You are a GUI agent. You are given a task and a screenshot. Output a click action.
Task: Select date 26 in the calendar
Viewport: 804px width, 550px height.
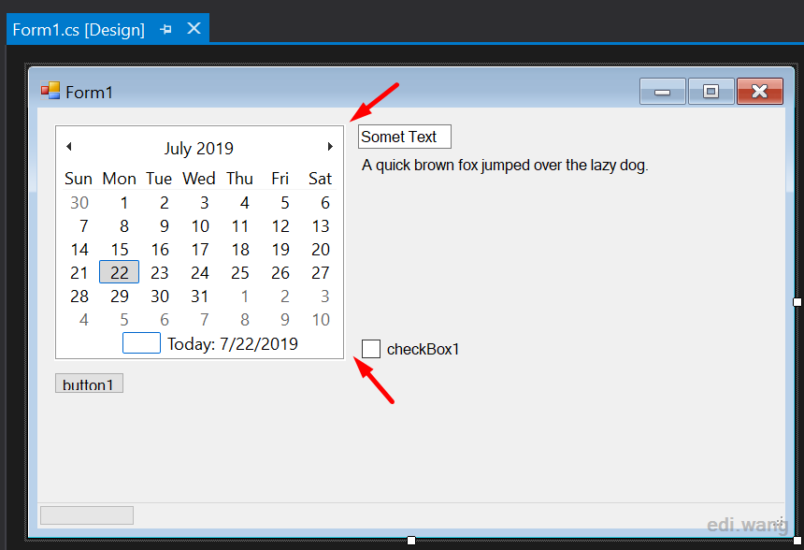point(280,272)
